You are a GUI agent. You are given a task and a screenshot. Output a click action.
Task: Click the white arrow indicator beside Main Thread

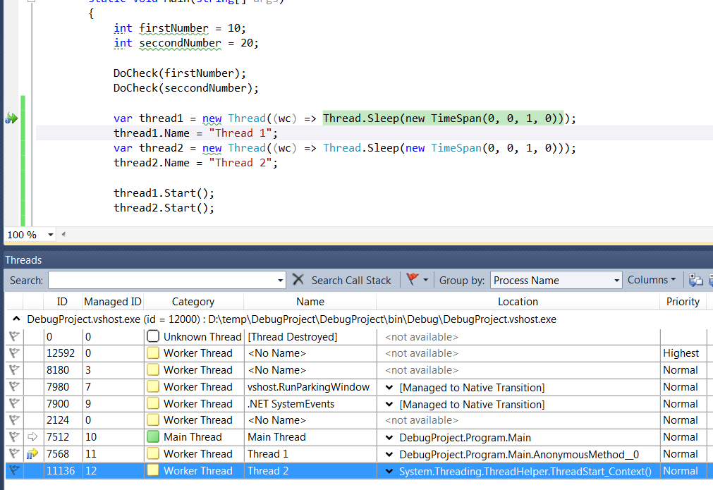click(31, 436)
